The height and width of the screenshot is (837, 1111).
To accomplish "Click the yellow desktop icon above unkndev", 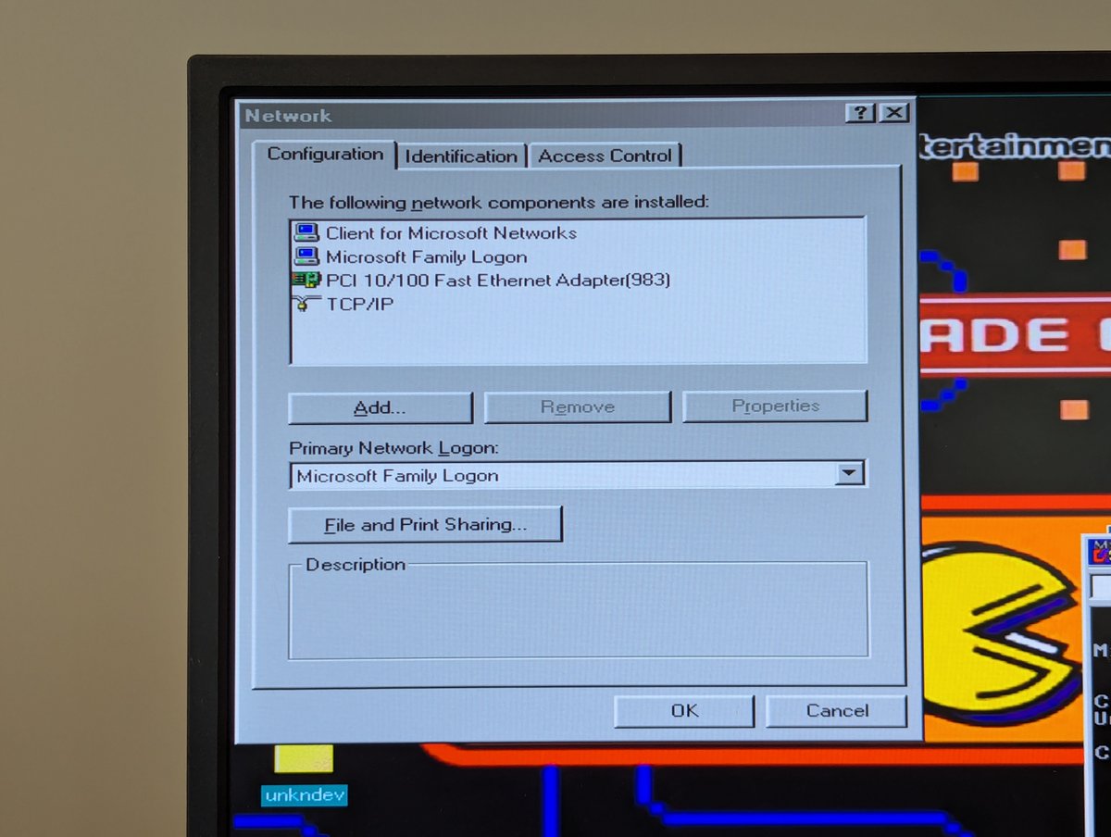I will pos(304,758).
